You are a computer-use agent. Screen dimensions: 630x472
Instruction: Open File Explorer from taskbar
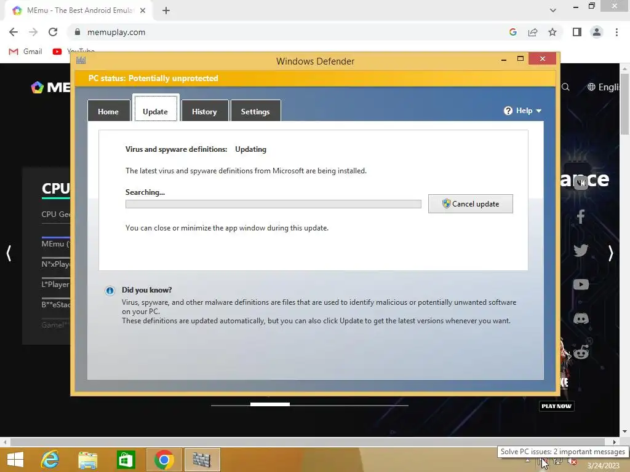click(x=87, y=460)
